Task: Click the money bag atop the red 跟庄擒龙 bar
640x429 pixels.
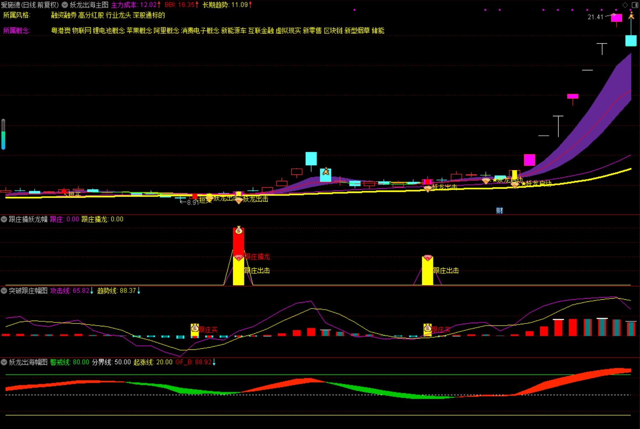Action: coord(238,230)
